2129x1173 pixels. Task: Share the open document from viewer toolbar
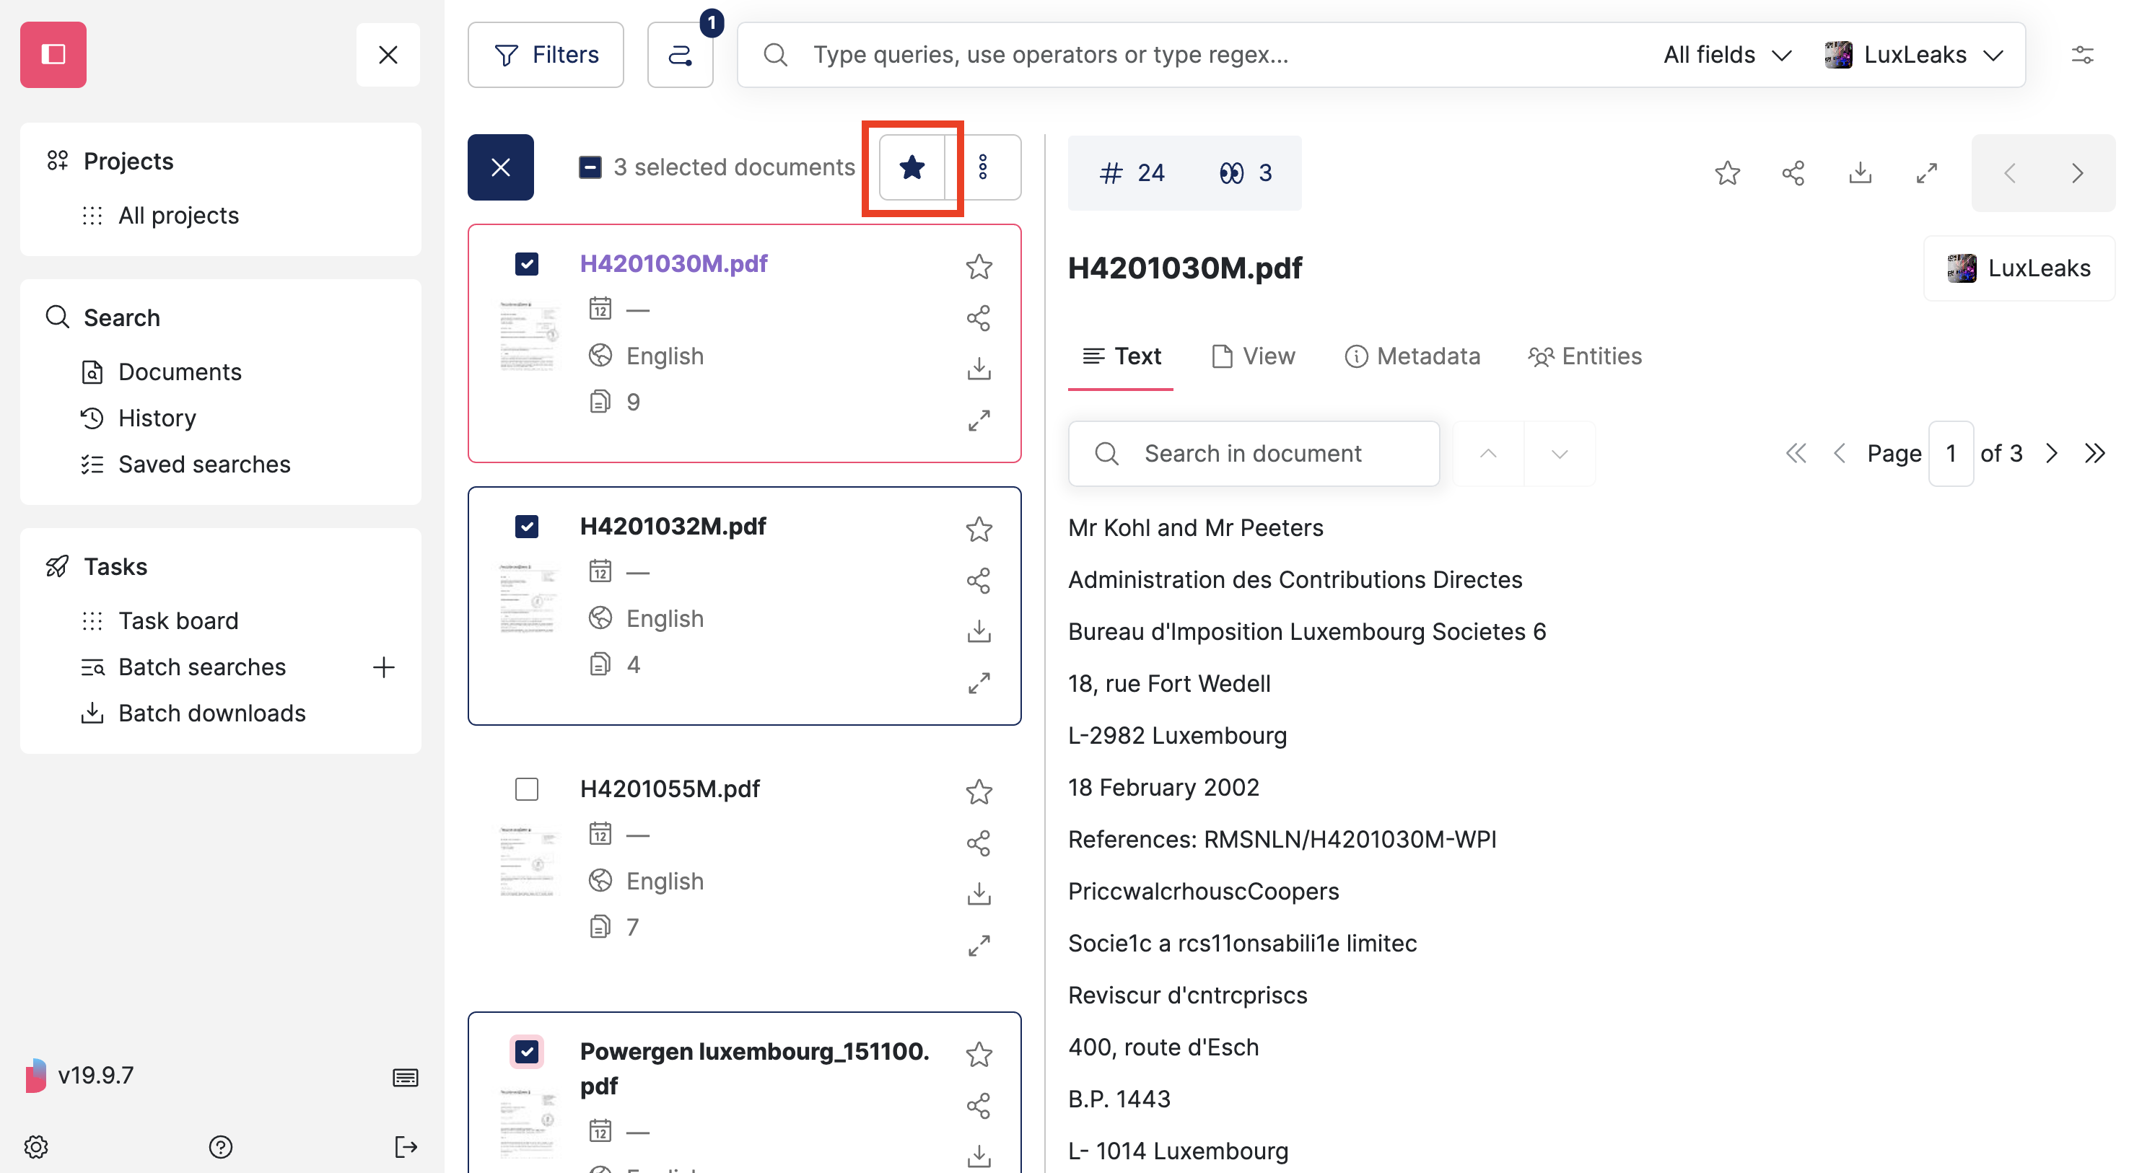[1793, 172]
